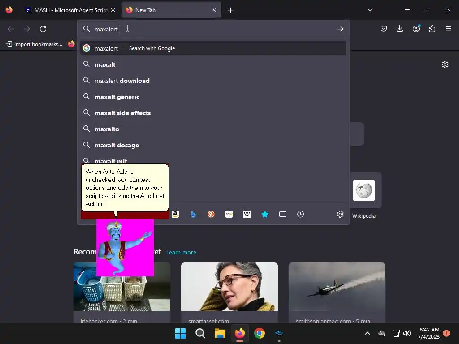Go back to previous page
Screen dimensions: 459x344
click(x=11, y=29)
